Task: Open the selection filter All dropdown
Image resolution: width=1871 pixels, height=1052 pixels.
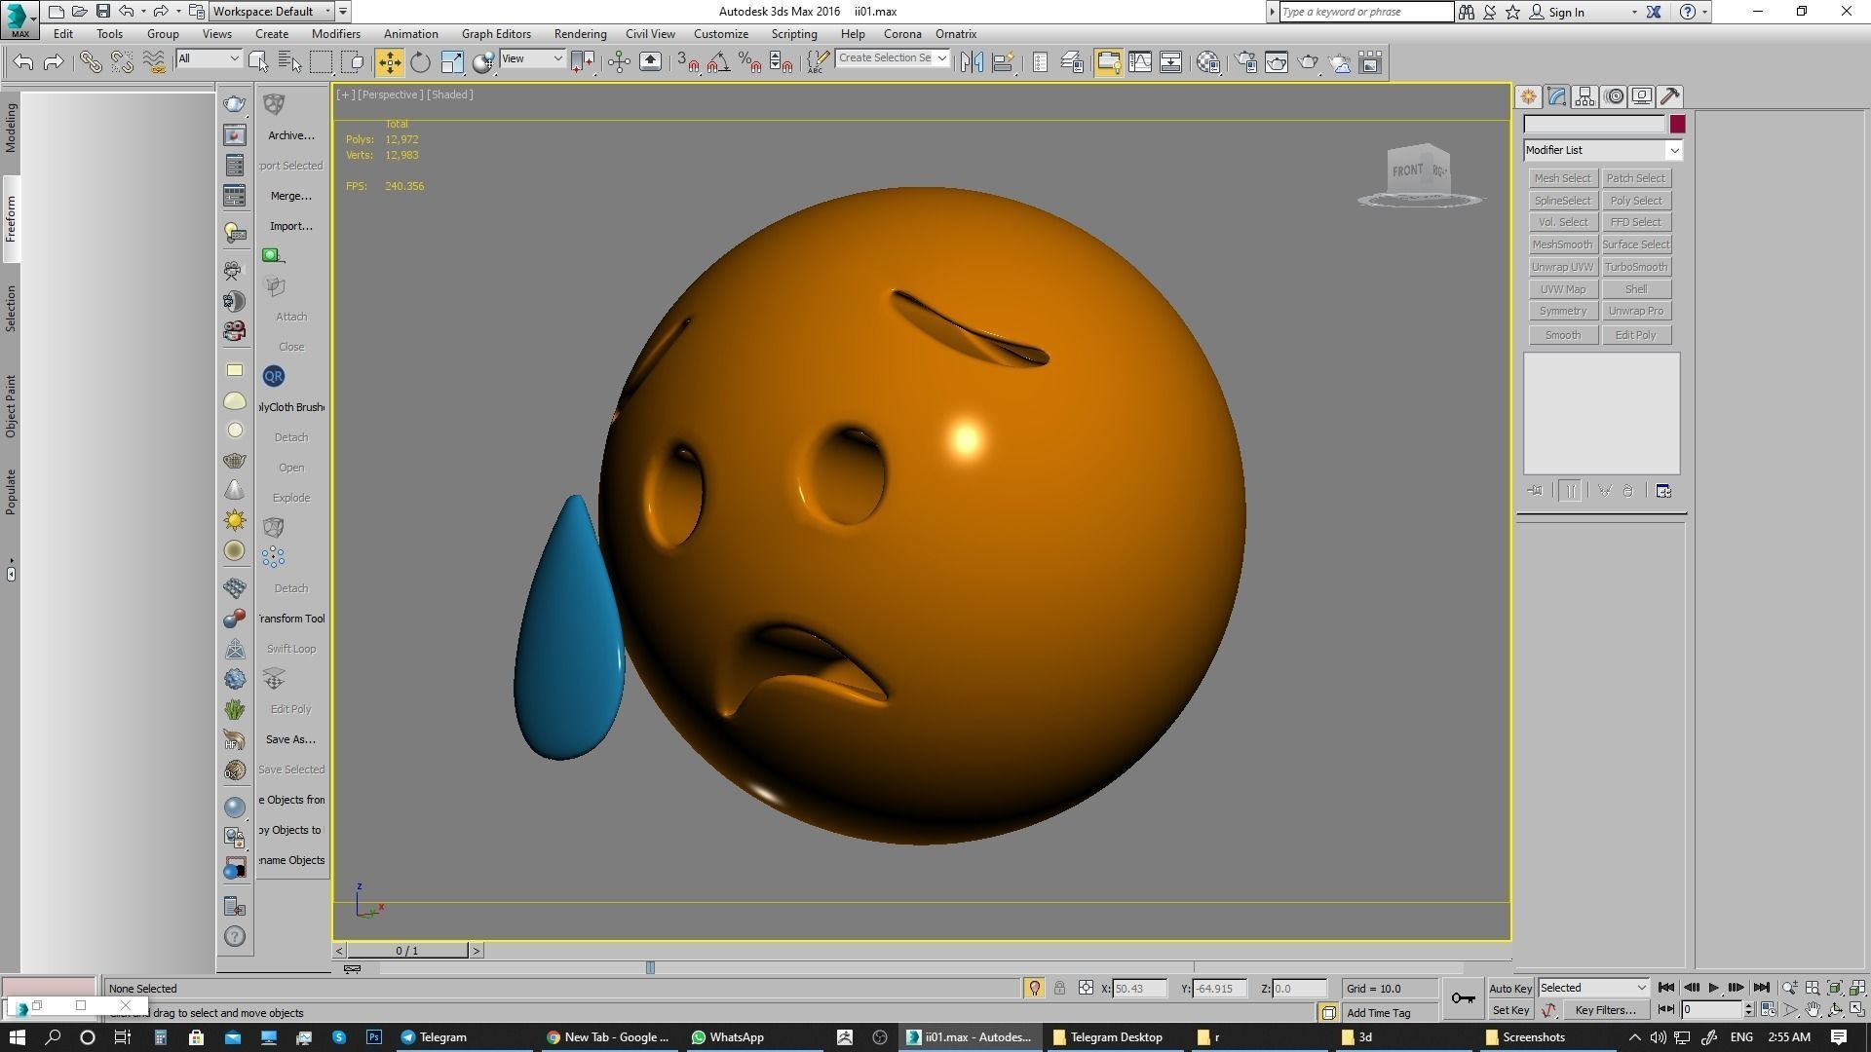Action: (209, 58)
